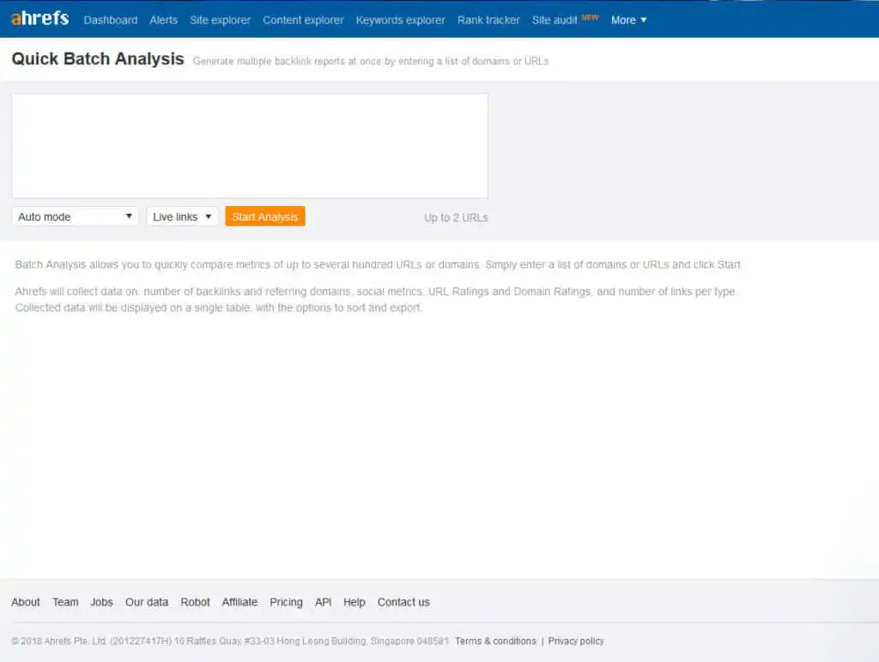Click the Up to 2 URLs text
Screen dimensions: 879x662
(x=456, y=217)
